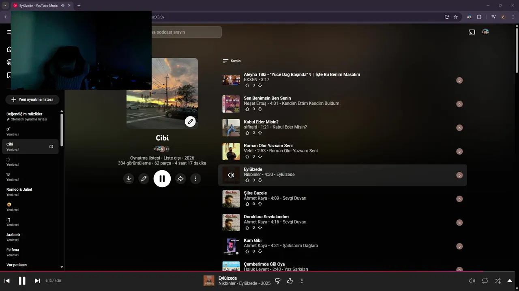This screenshot has width=519, height=291.
Task: Skip to the next track
Action: pos(37,281)
